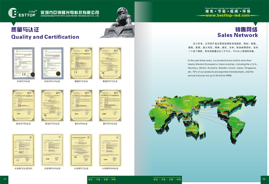This screenshot has width=269, height=184.
Task: Click the 日光灯CE认证 certificate image
Action: click(x=23, y=63)
